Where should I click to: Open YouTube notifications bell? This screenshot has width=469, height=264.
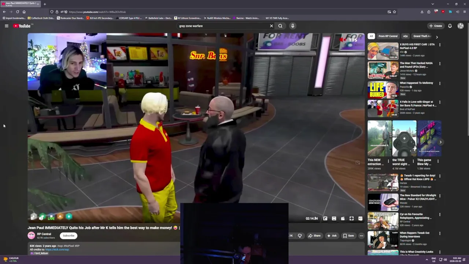[450, 26]
